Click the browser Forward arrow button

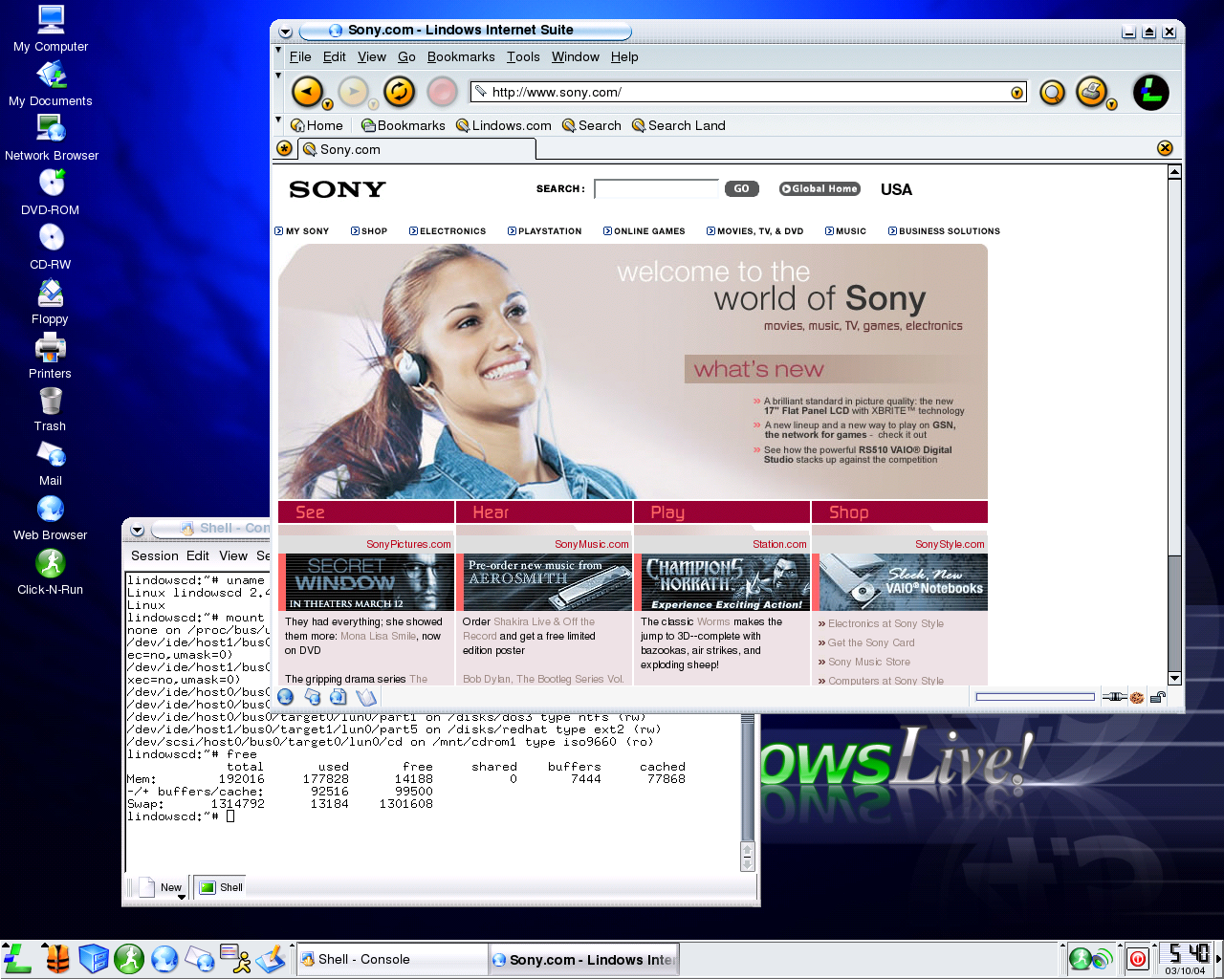click(x=353, y=92)
